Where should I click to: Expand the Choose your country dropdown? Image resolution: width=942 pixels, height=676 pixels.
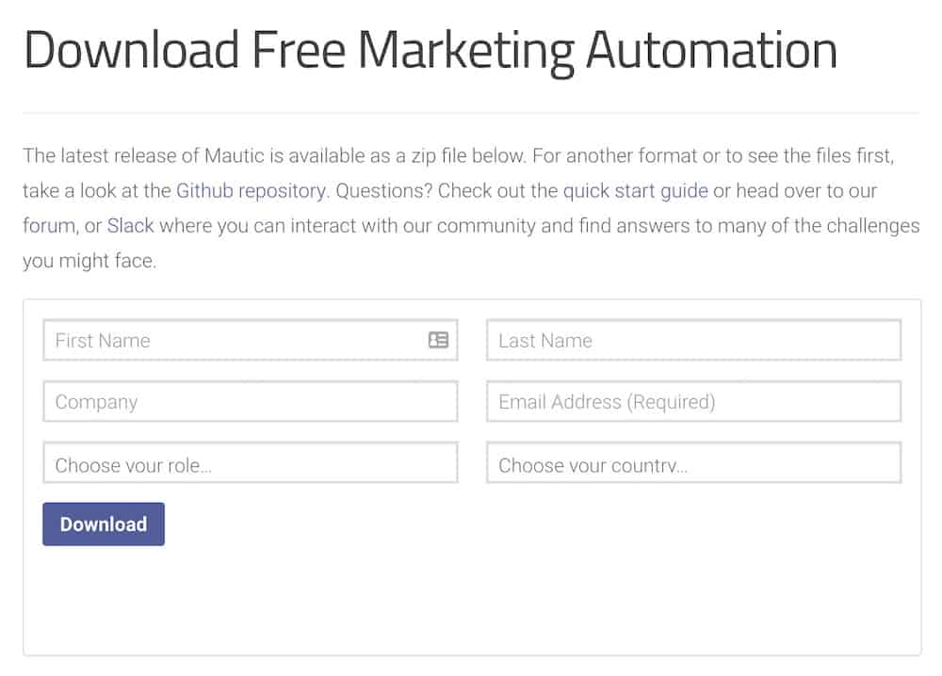click(693, 463)
